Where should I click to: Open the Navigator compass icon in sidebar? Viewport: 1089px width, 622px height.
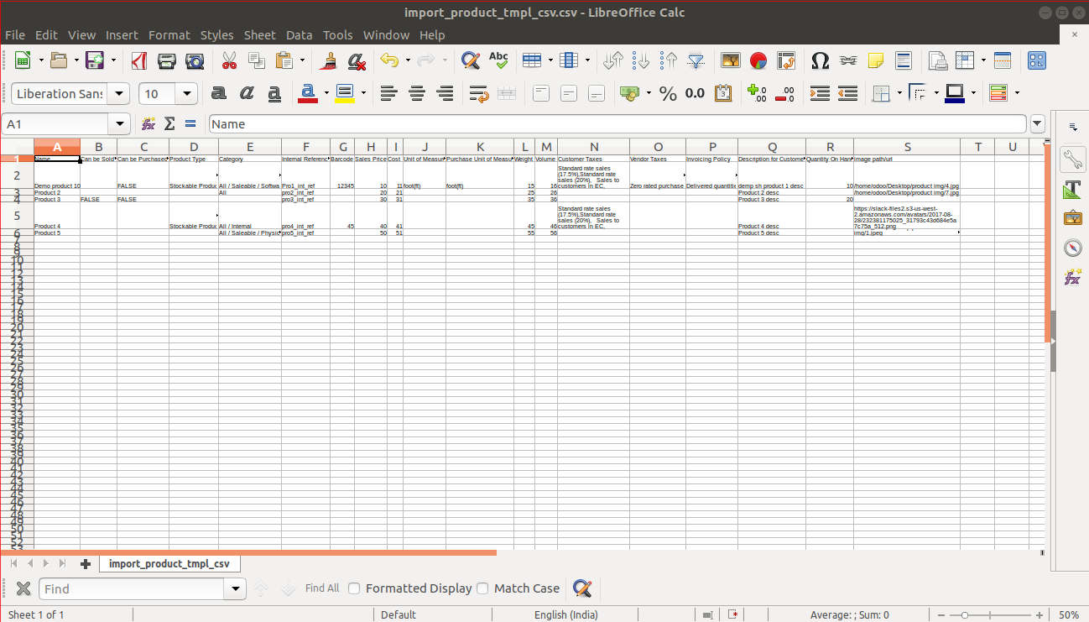tap(1072, 248)
